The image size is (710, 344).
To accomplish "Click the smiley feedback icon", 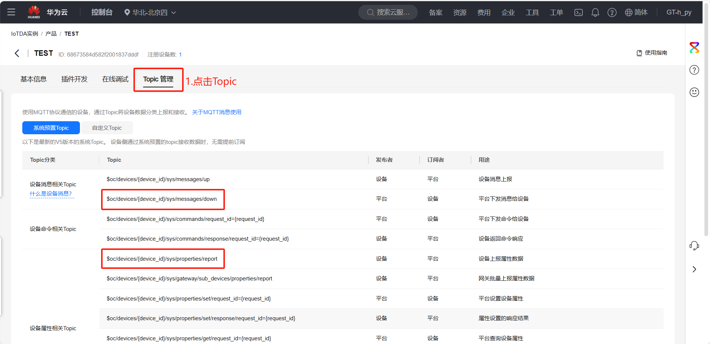I will click(694, 92).
